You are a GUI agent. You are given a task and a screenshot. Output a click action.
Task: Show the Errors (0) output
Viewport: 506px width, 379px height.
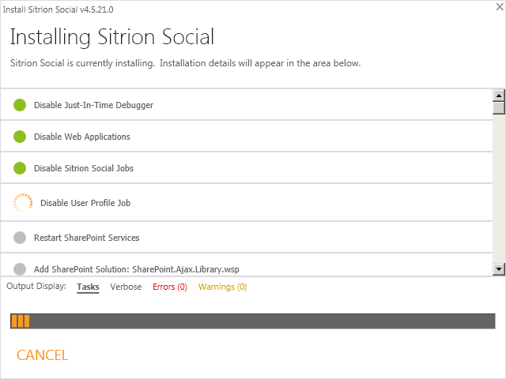pyautogui.click(x=170, y=287)
